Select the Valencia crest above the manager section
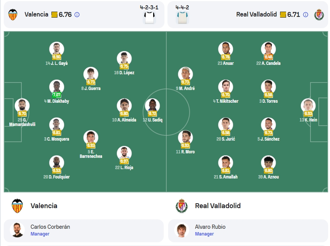This screenshot has width=330, height=246. [x=17, y=205]
